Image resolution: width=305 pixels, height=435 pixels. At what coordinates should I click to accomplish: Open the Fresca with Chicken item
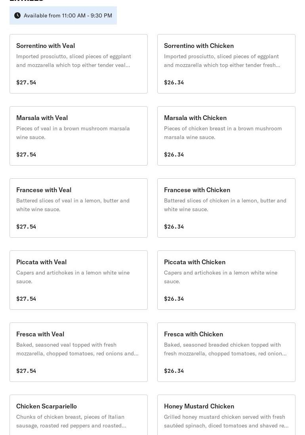pyautogui.click(x=226, y=352)
